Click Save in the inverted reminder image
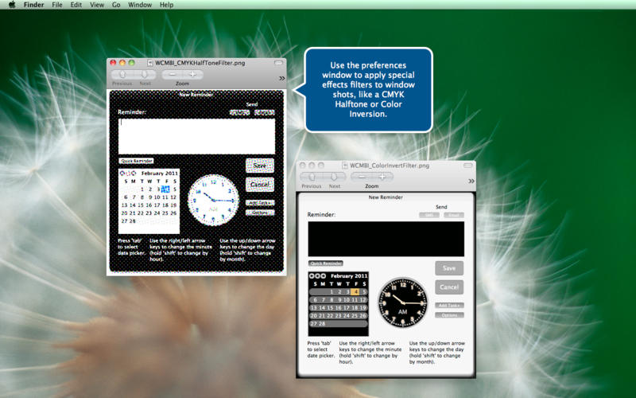The image size is (636, 398). pyautogui.click(x=449, y=268)
